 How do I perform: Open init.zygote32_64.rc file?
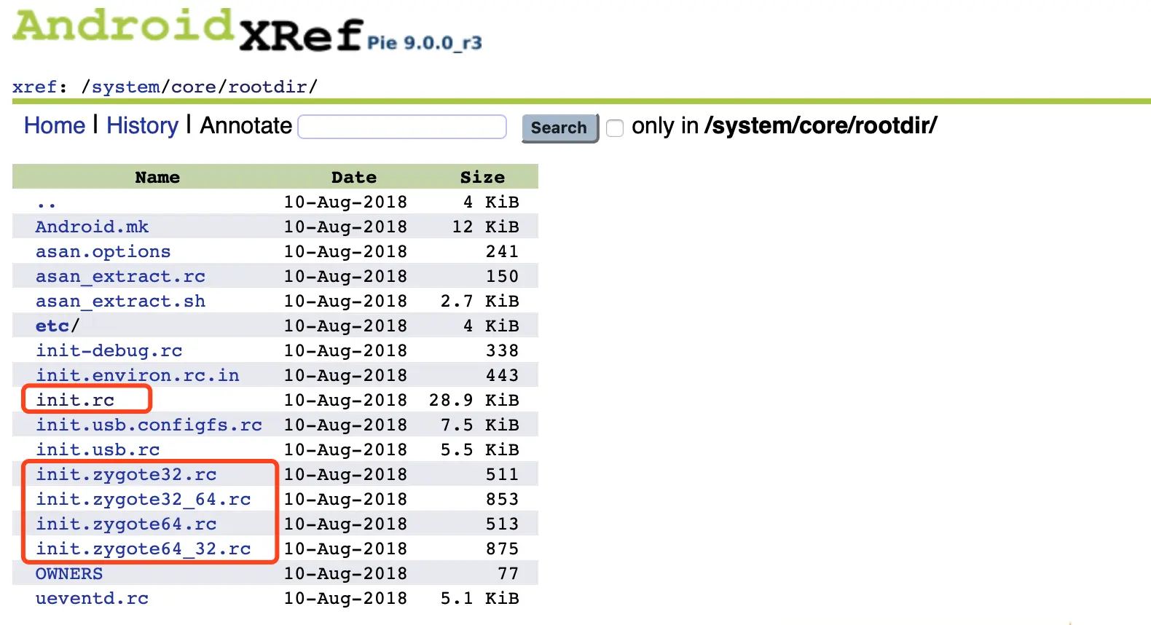tap(143, 499)
